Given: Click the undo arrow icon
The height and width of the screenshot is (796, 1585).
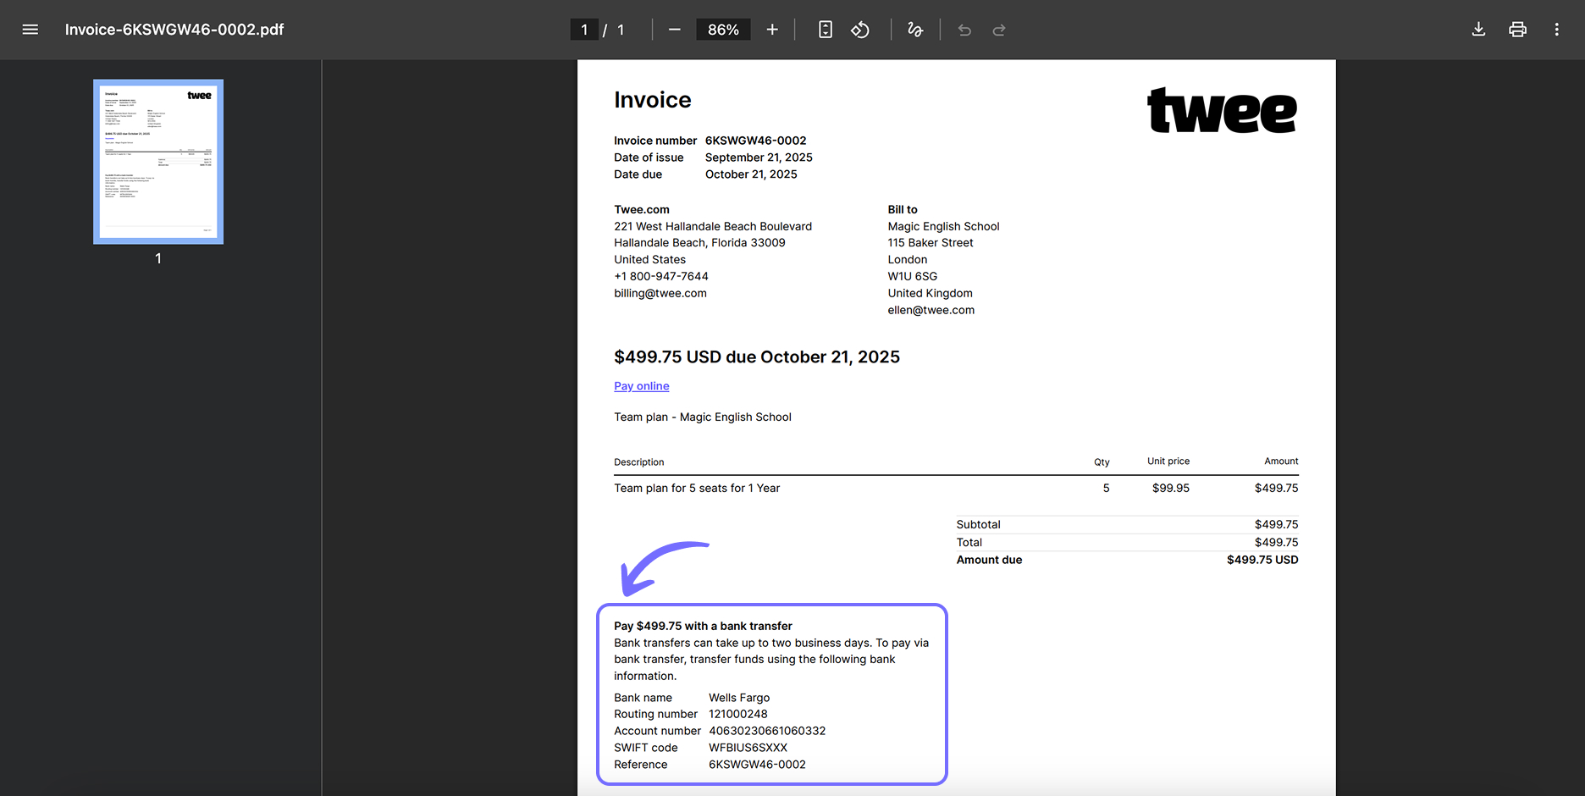Looking at the screenshot, I should click(964, 30).
